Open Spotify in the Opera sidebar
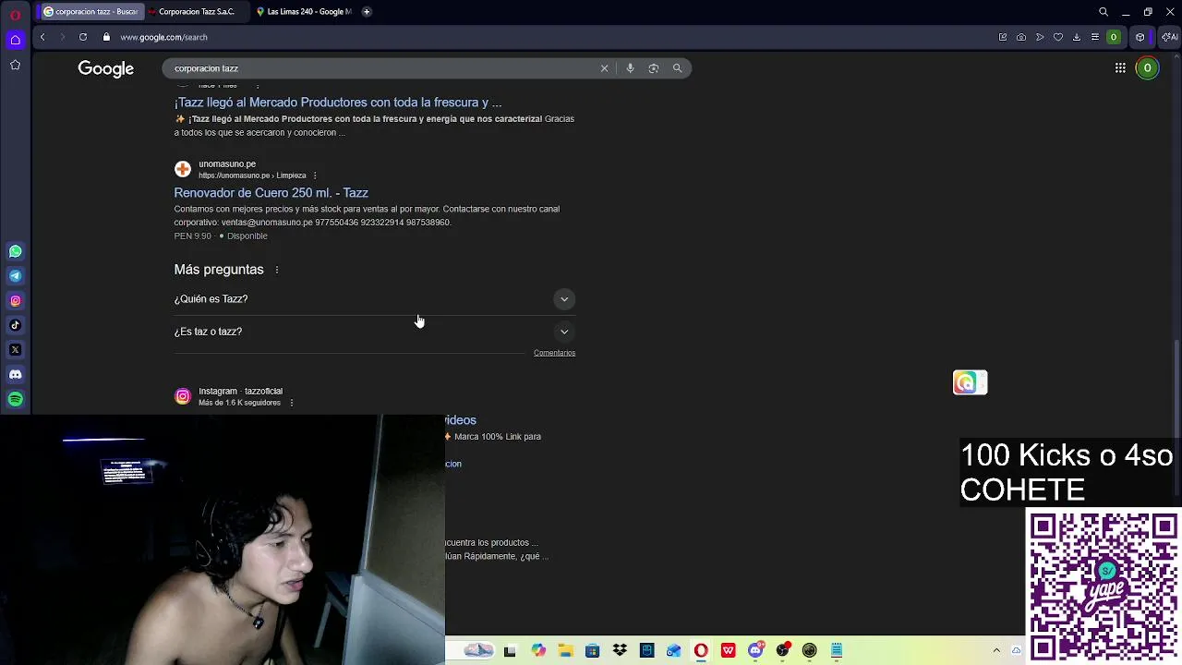This screenshot has height=665, width=1182. 16,399
